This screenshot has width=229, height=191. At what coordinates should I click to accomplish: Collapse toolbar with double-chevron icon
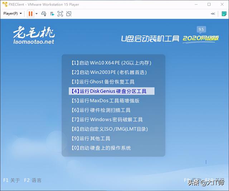pyautogui.click(x=213, y=14)
